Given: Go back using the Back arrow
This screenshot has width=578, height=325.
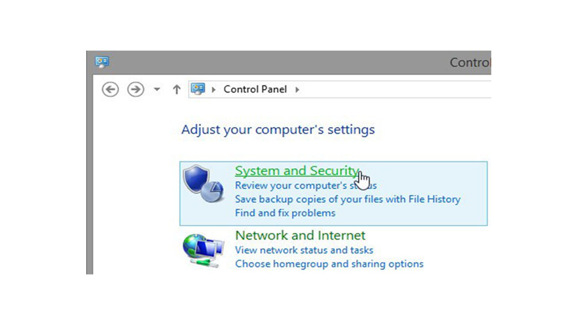Looking at the screenshot, I should point(110,90).
